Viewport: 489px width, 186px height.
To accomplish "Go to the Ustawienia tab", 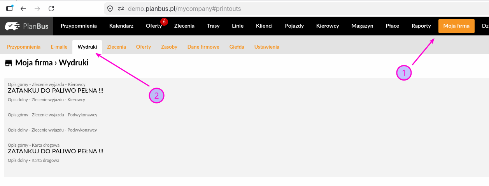I will (266, 47).
